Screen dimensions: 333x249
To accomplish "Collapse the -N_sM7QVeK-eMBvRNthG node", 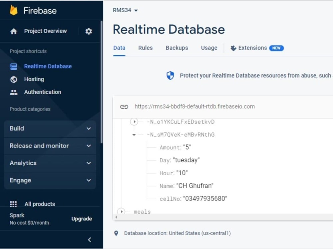I will click(x=134, y=135).
